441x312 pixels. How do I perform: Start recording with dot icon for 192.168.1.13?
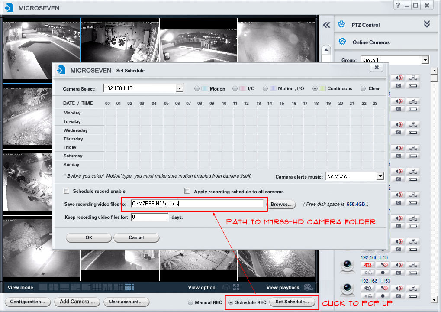click(x=383, y=273)
